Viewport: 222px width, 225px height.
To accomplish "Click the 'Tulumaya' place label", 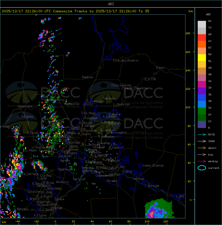I will pyautogui.click(x=91, y=118).
